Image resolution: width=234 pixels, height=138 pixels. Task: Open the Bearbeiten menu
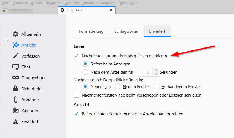point(20,3)
